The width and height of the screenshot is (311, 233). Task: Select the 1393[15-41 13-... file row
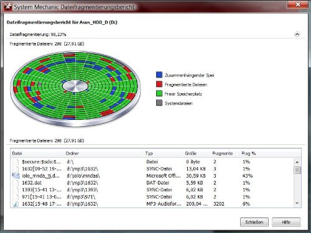(x=152, y=190)
